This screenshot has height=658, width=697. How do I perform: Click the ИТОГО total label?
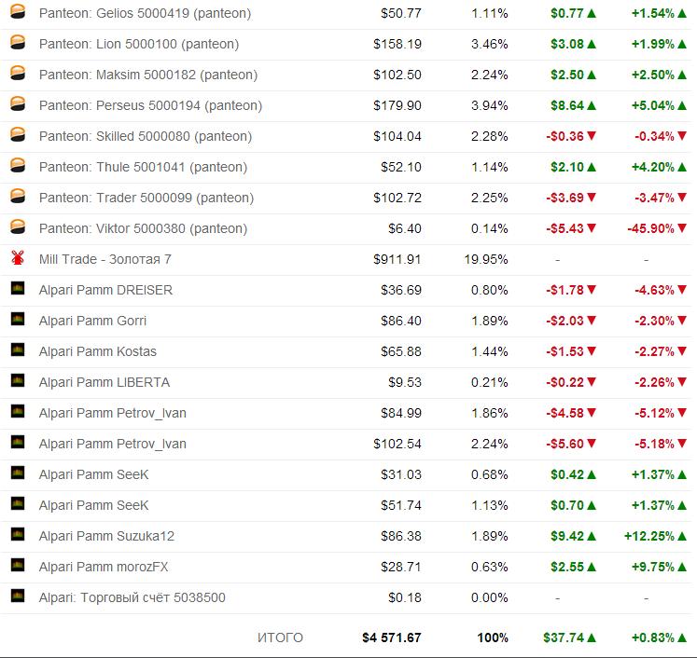point(280,637)
